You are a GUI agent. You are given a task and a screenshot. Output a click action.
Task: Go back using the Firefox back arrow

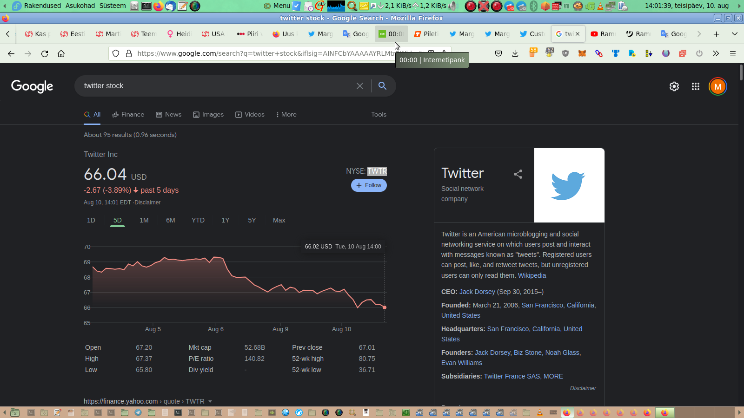11,53
